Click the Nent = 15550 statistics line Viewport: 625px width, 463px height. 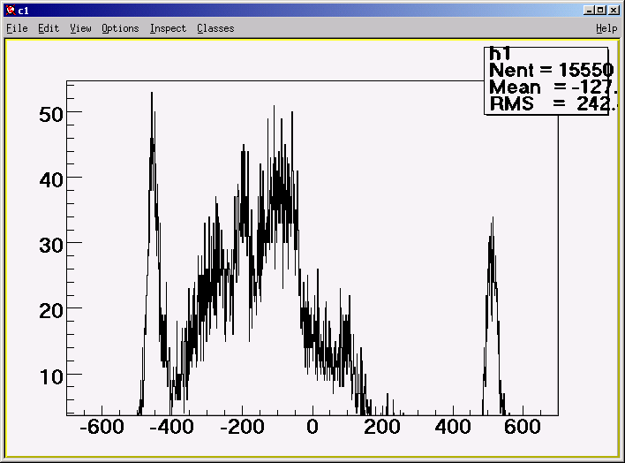click(x=551, y=71)
